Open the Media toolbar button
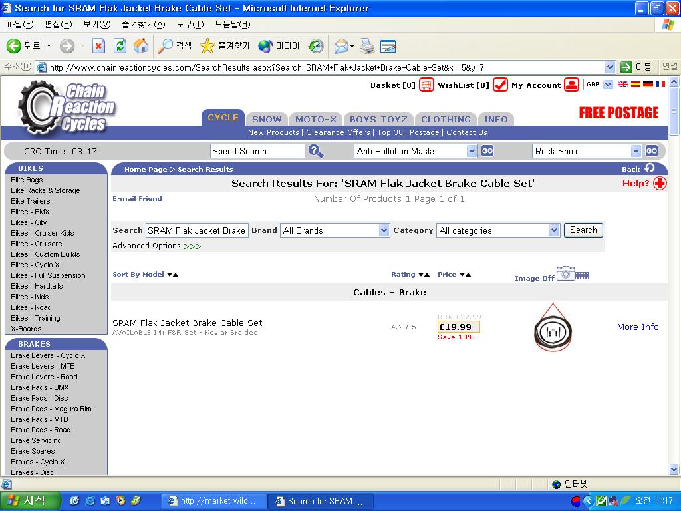681x511 pixels. click(279, 46)
